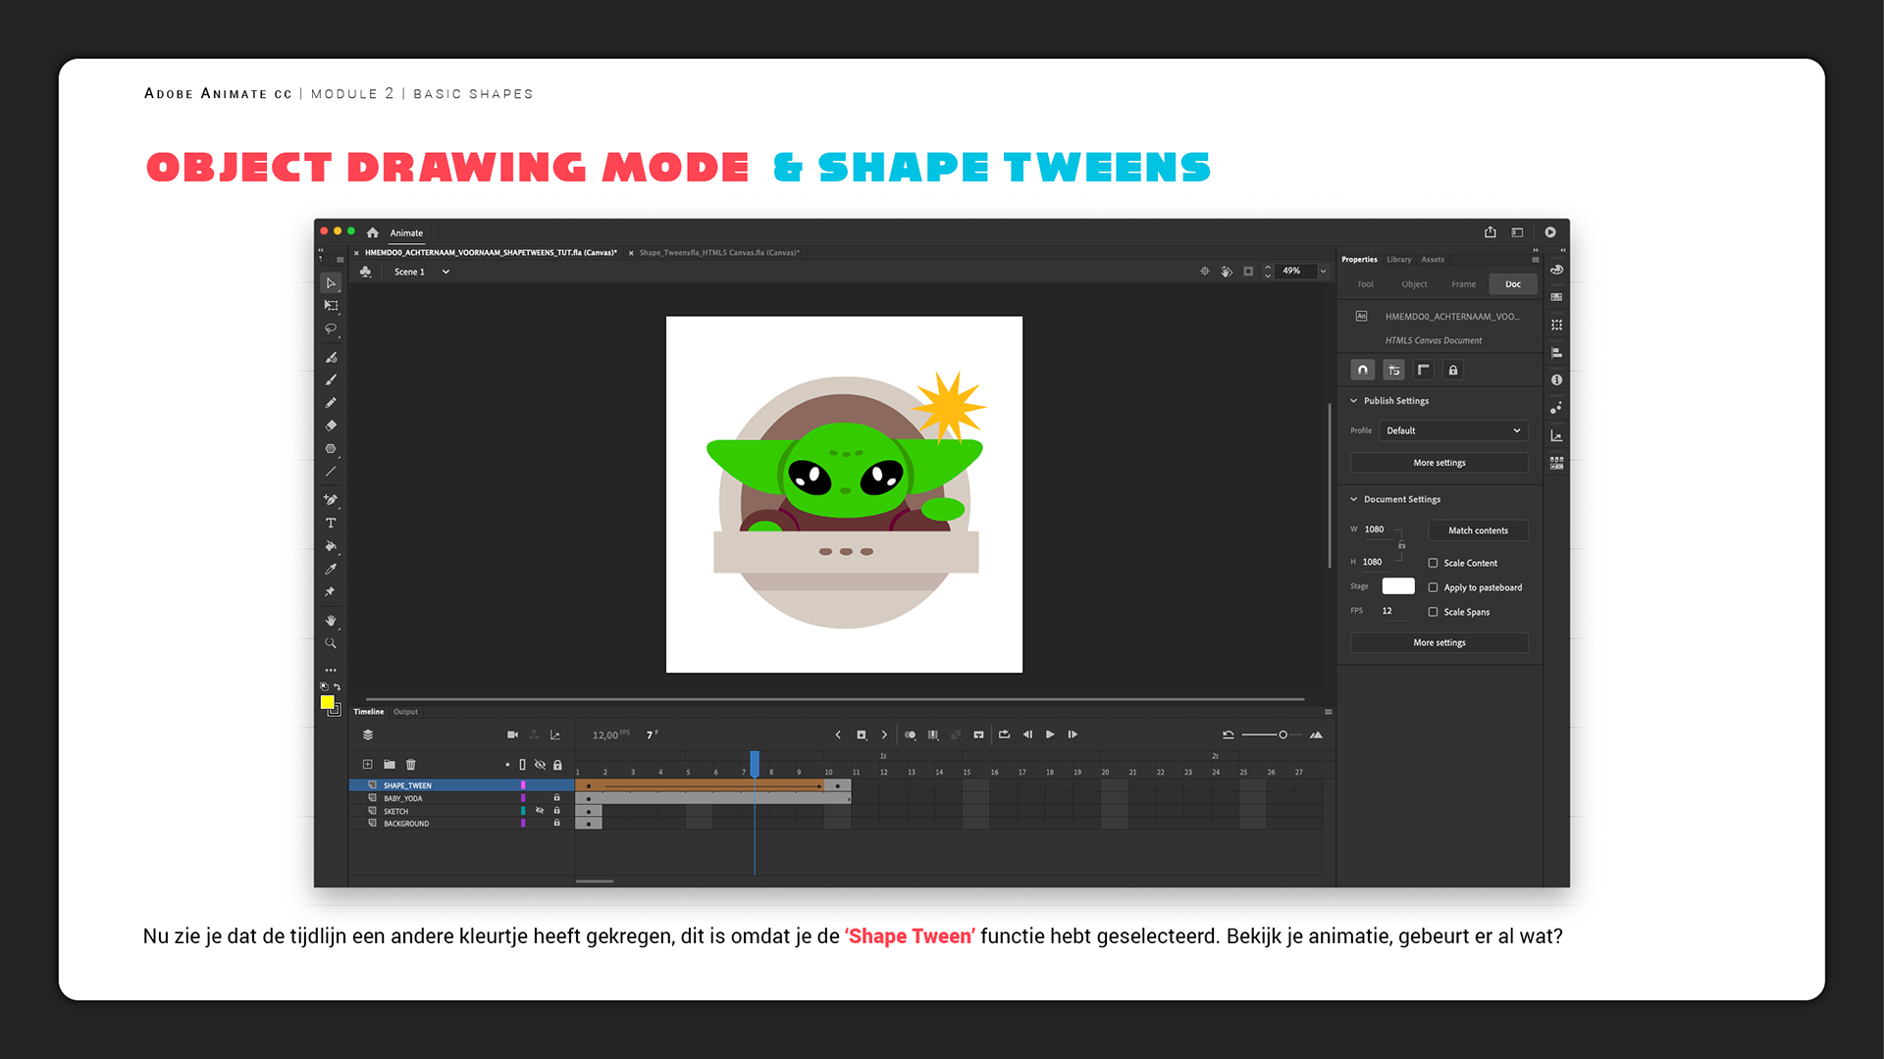Select the Paint Bucket tool

[331, 546]
